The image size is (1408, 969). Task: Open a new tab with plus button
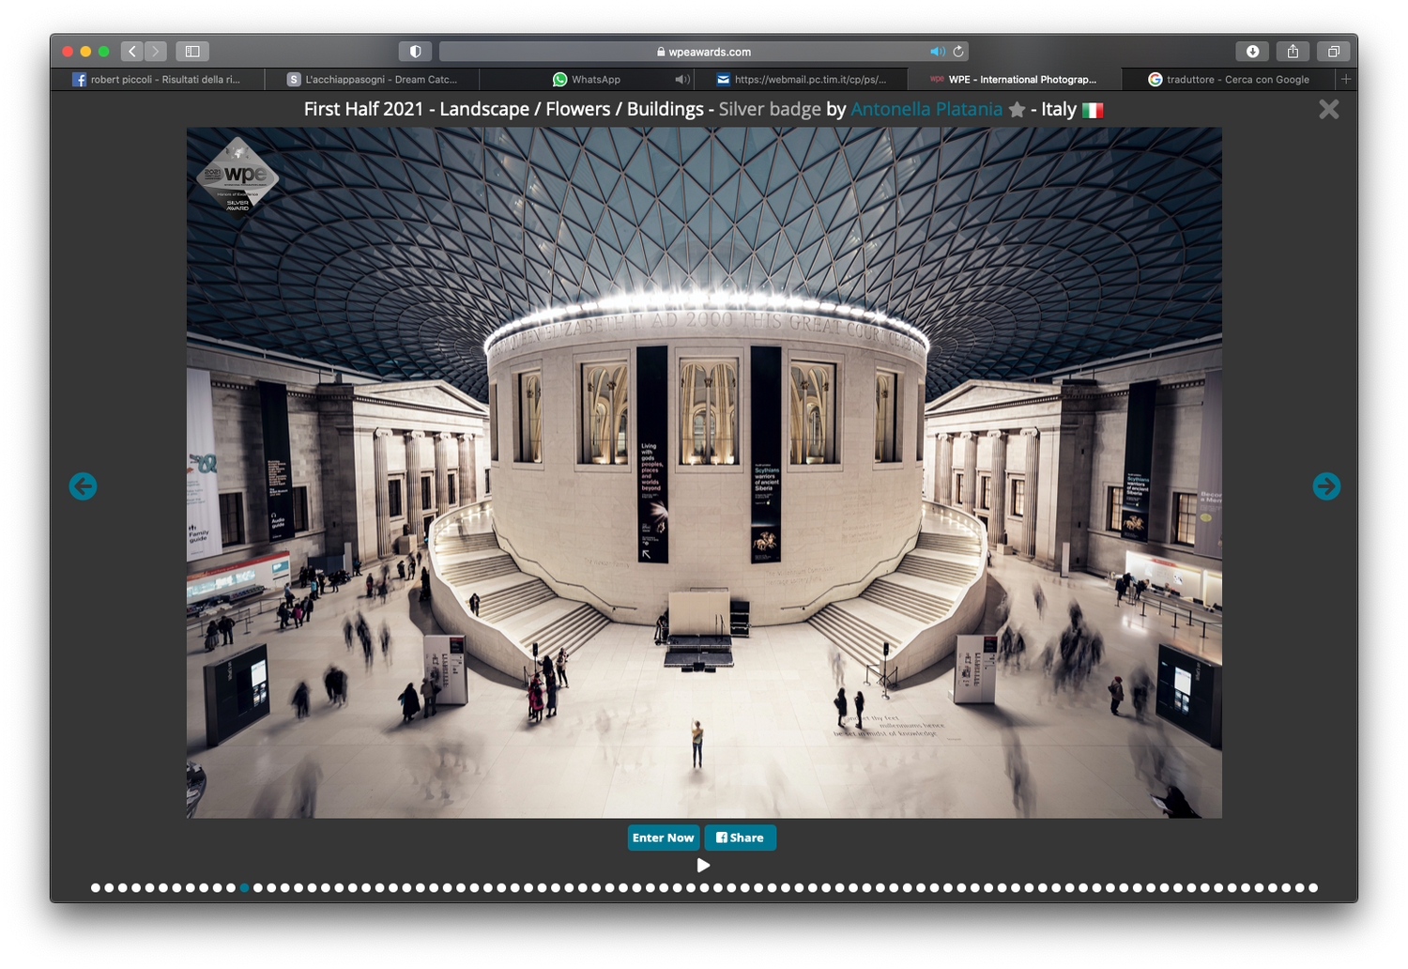coord(1346,80)
